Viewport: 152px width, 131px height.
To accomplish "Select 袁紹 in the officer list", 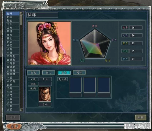I will point(13,35).
